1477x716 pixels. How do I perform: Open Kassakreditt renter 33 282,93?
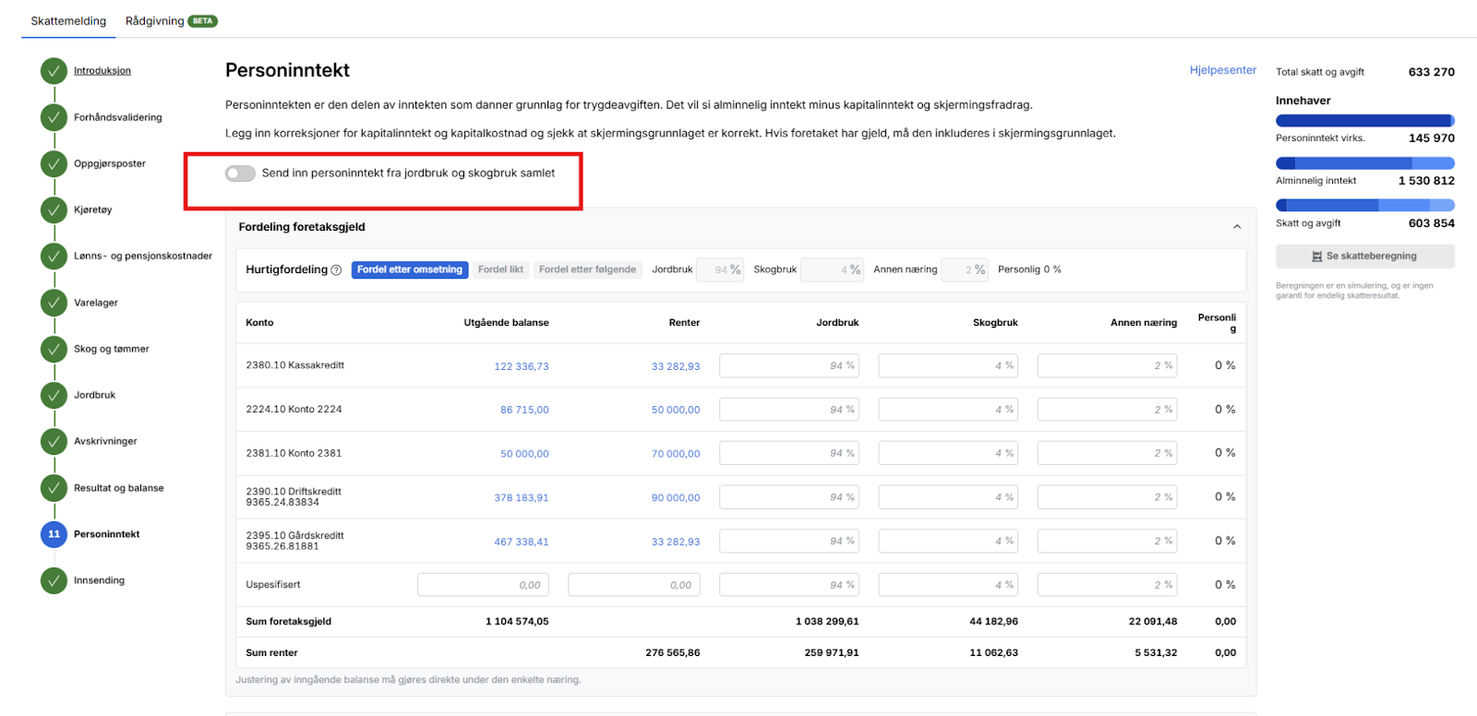(676, 366)
